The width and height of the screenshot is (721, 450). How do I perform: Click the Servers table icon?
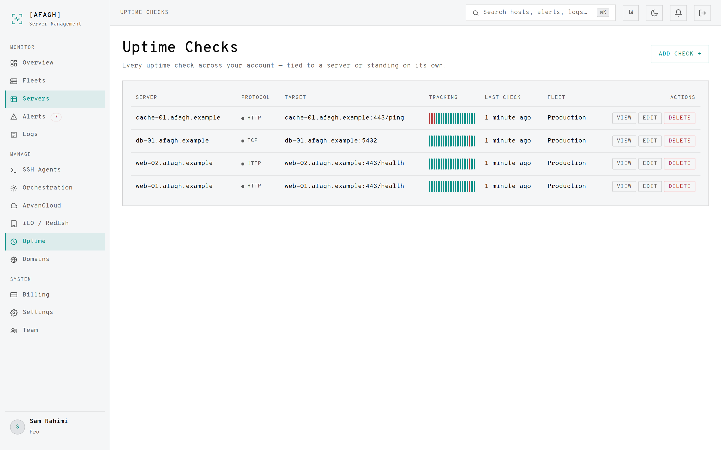point(14,99)
